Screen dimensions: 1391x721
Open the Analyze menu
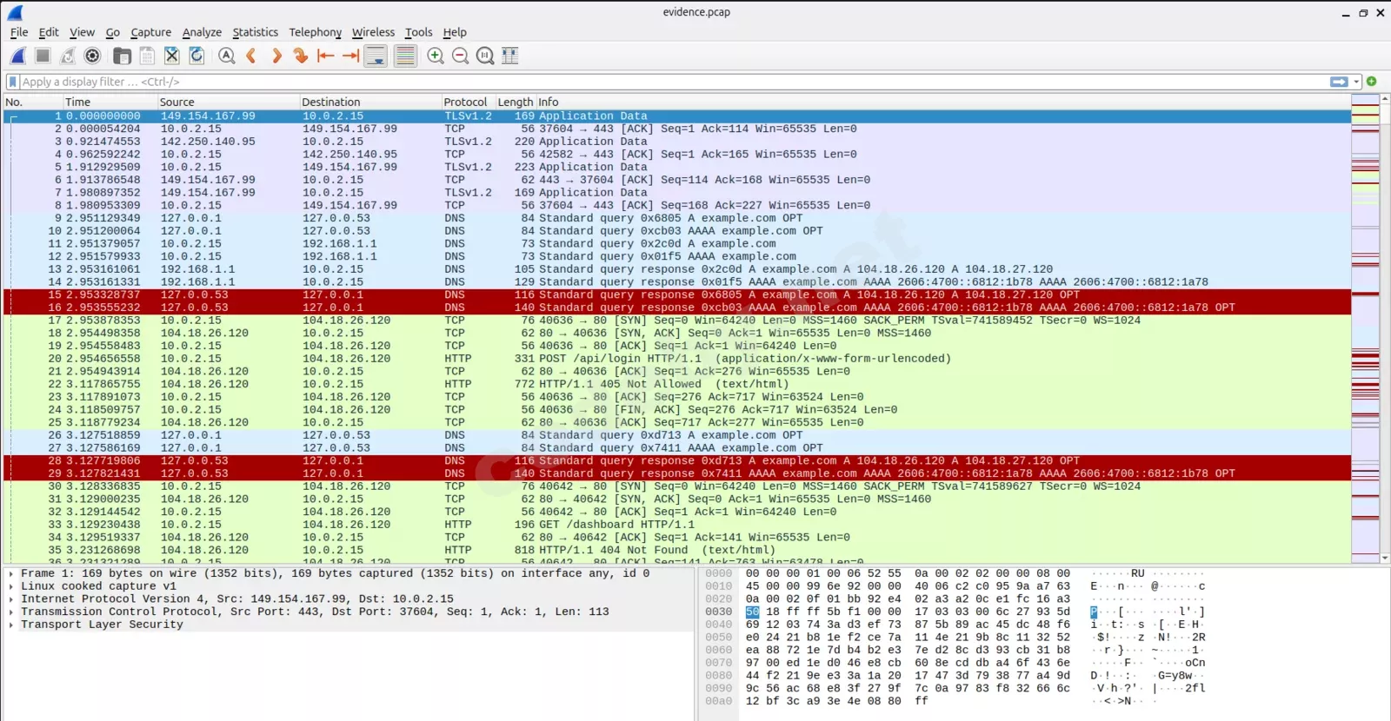pyautogui.click(x=202, y=32)
